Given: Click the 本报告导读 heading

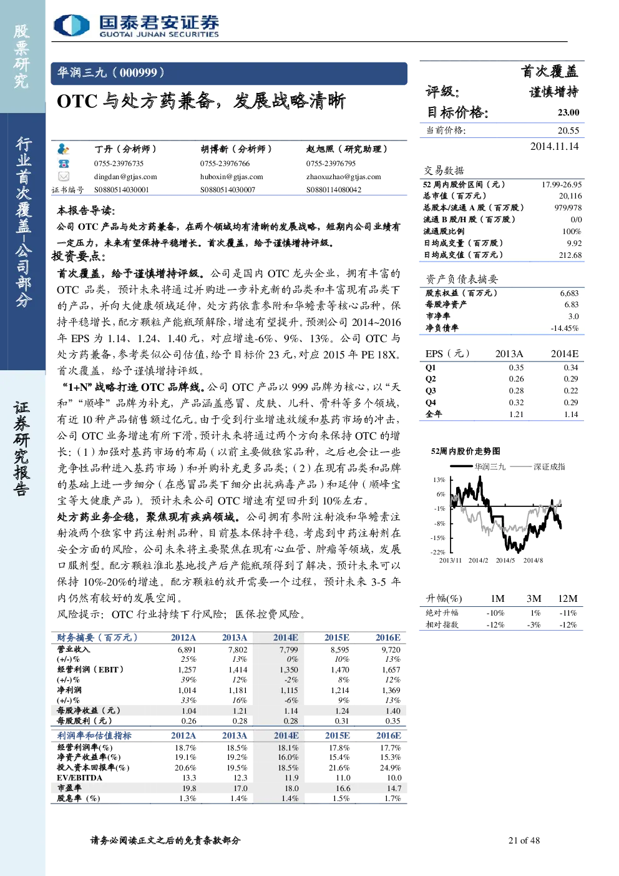Looking at the screenshot, I should [x=85, y=210].
